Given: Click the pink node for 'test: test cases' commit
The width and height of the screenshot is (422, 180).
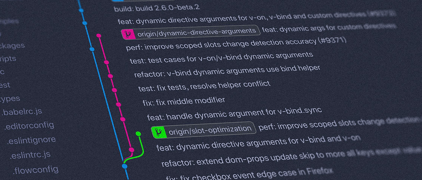Looking at the screenshot, I should tap(106, 62).
